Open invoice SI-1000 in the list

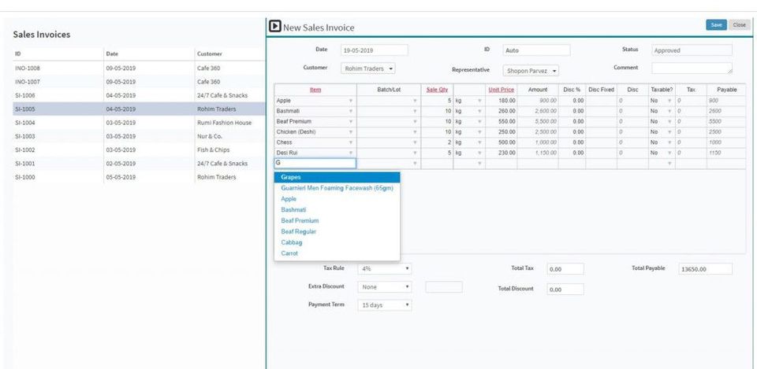tap(139, 177)
